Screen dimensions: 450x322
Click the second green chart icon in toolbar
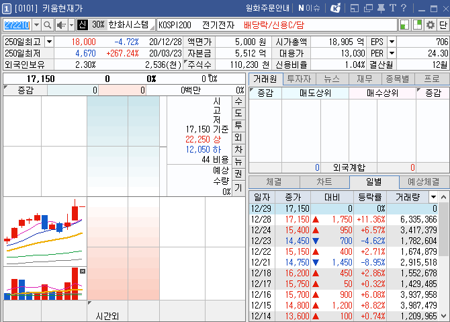click(417, 25)
